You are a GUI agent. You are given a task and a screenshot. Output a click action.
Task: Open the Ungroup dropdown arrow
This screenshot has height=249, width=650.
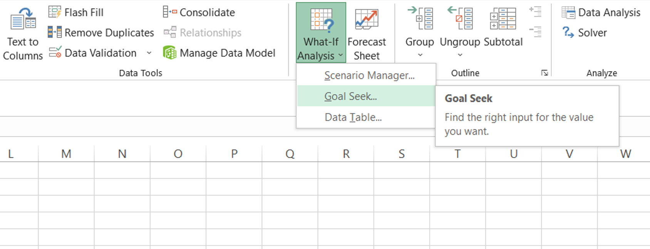coord(460,55)
